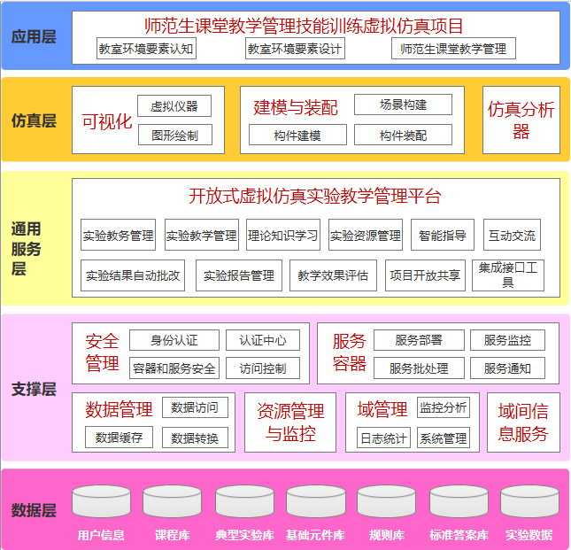
Task: Click the 实验教务管理 box
Action: [118, 236]
